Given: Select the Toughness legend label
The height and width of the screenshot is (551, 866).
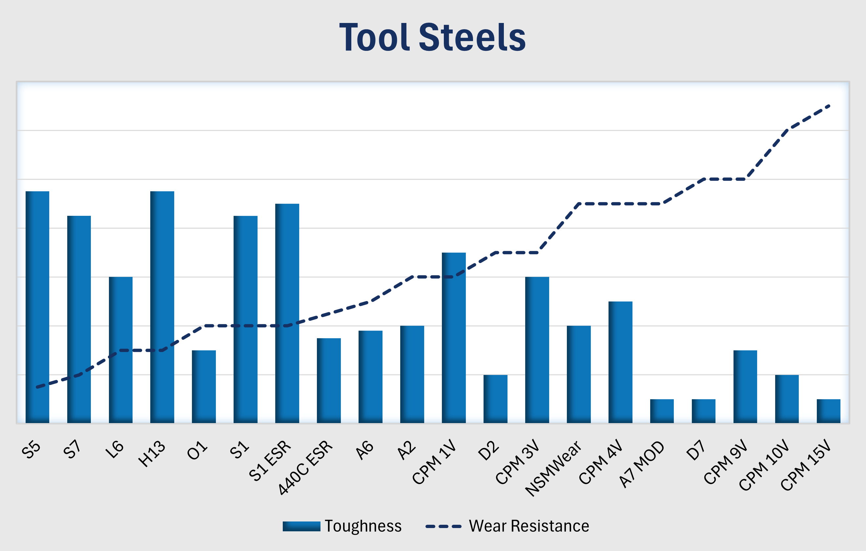Looking at the screenshot, I should tap(363, 526).
